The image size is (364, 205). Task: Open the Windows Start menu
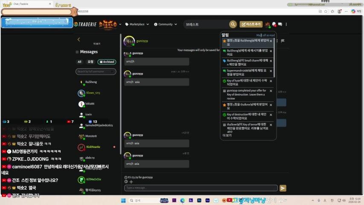(123, 200)
